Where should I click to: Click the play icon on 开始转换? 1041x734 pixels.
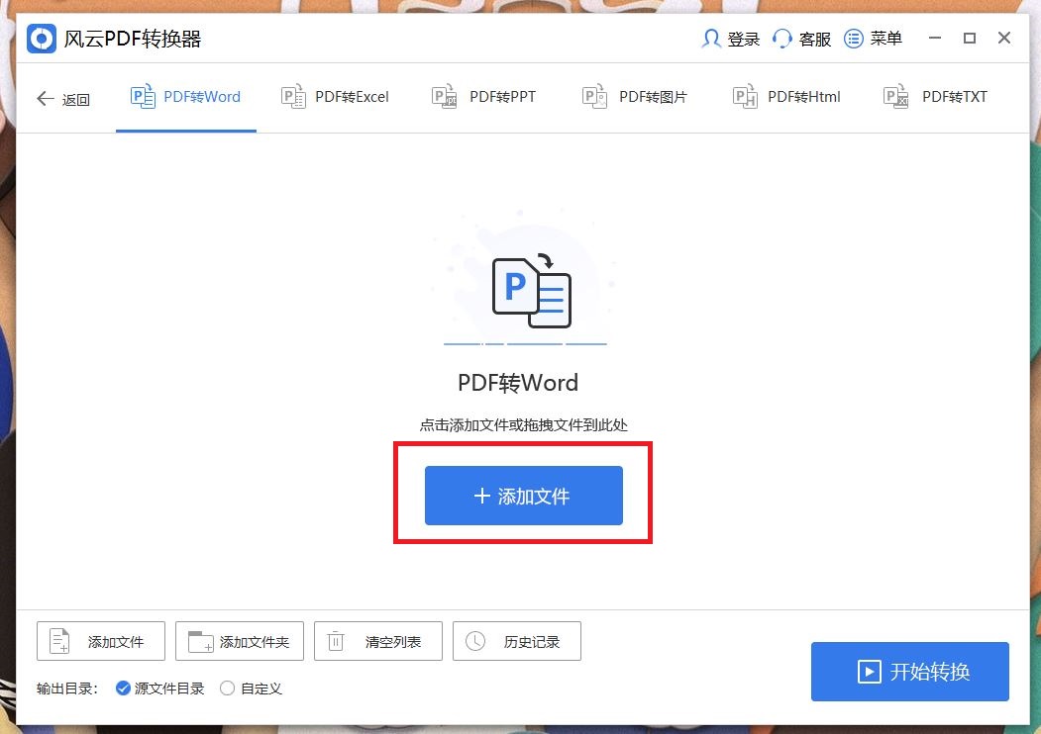[869, 672]
